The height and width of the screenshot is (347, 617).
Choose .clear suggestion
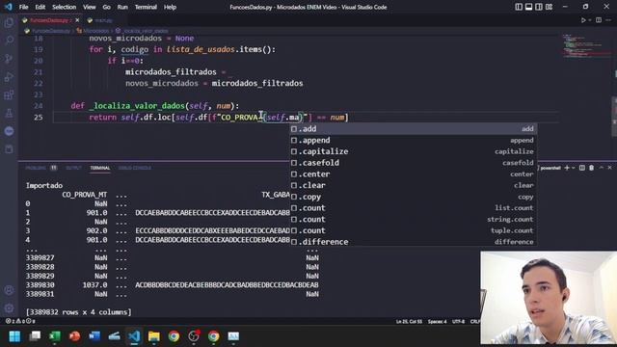pyautogui.click(x=414, y=185)
